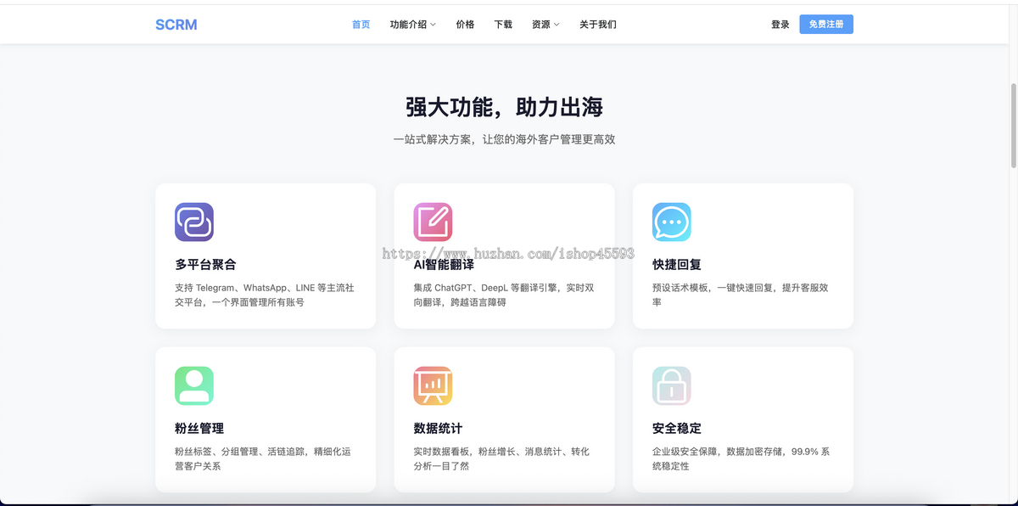Viewport: 1018px width, 506px height.
Task: Click the 粉丝管理 heading
Action: click(x=199, y=429)
